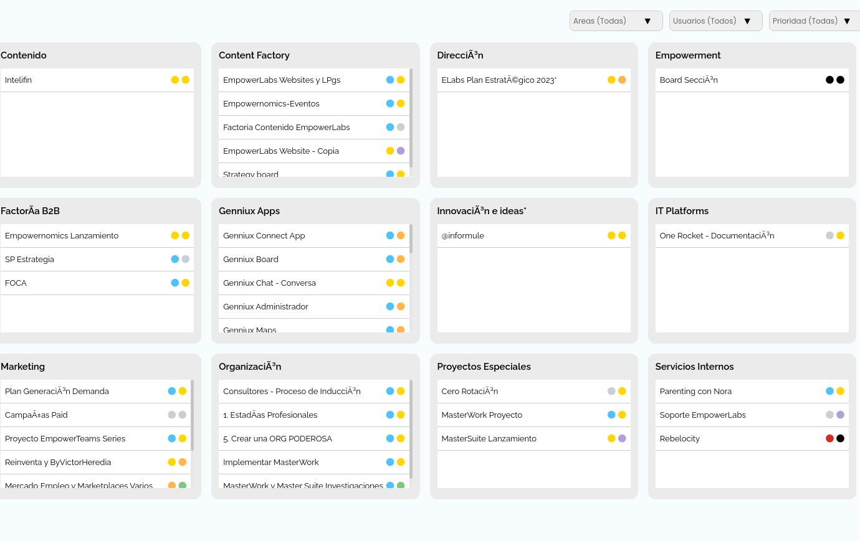Click the Servicios Internos area heading

pyautogui.click(x=694, y=367)
